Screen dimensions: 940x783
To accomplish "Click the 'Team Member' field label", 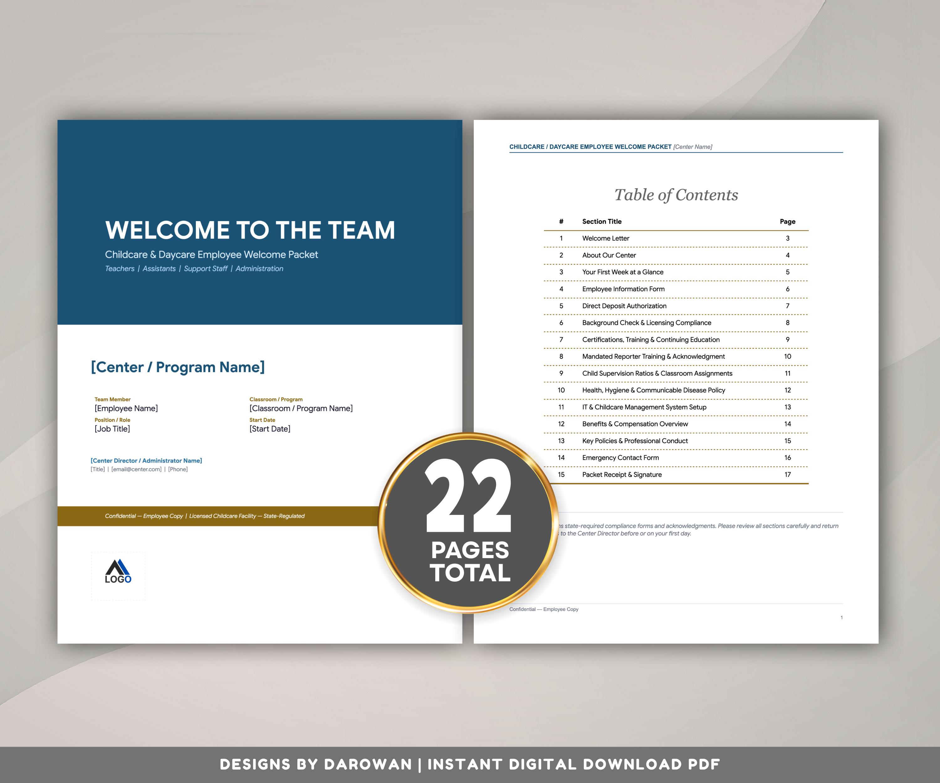I will 112,400.
